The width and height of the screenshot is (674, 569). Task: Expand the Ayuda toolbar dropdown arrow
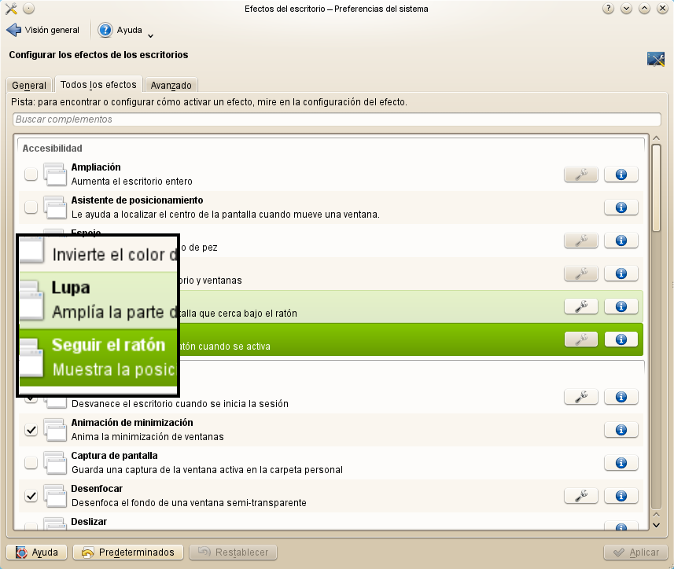point(150,36)
